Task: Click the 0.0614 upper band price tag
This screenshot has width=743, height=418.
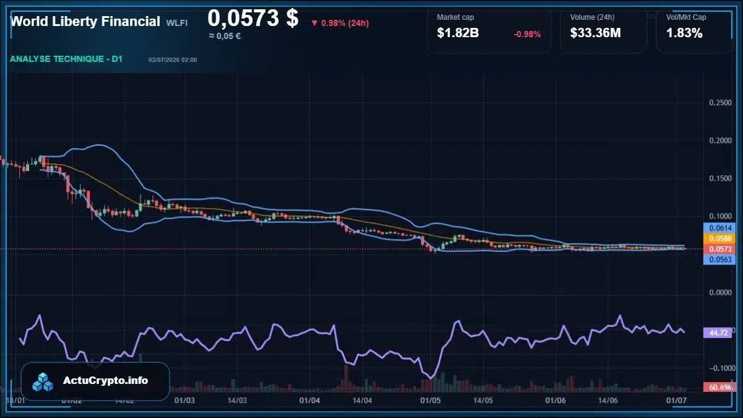Action: [720, 228]
